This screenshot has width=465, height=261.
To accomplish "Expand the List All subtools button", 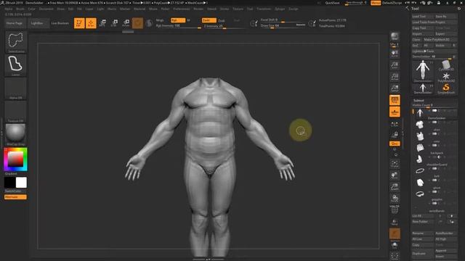I will point(423,216).
